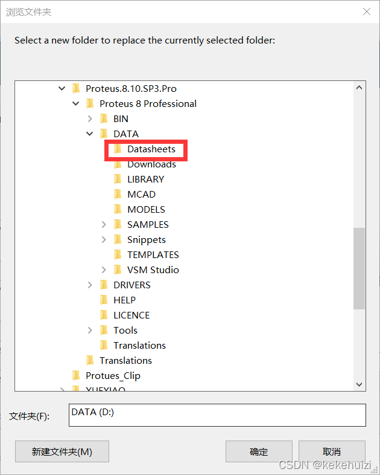Select the TEMPLATES folder name
Image resolution: width=380 pixels, height=475 pixels.
153,255
